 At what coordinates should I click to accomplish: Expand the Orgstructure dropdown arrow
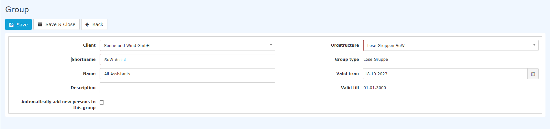pyautogui.click(x=534, y=45)
